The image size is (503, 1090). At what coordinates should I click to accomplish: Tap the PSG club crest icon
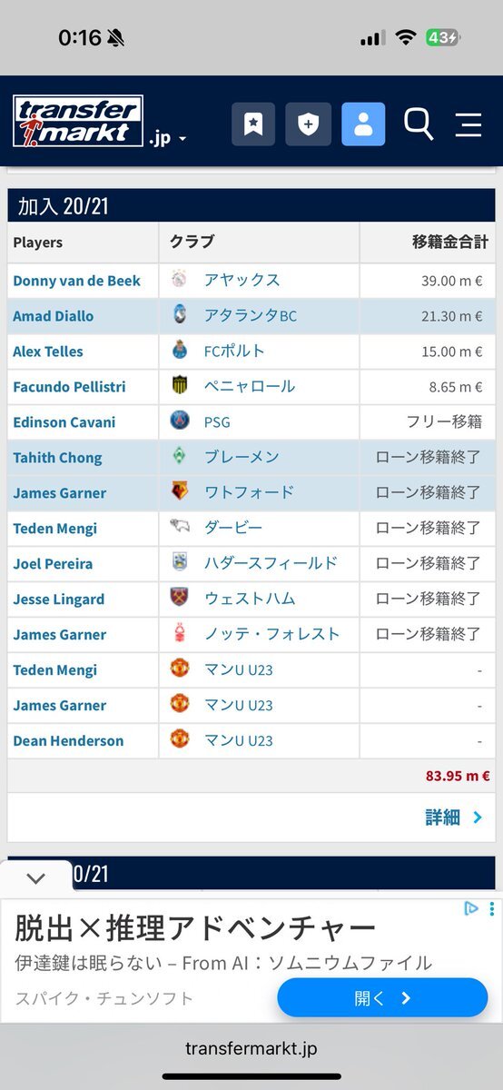coord(180,421)
